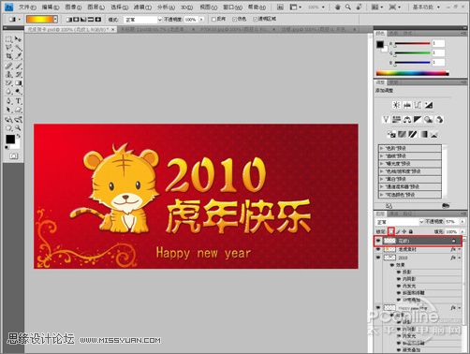
Task: Select the Crop tool
Action: [8, 56]
